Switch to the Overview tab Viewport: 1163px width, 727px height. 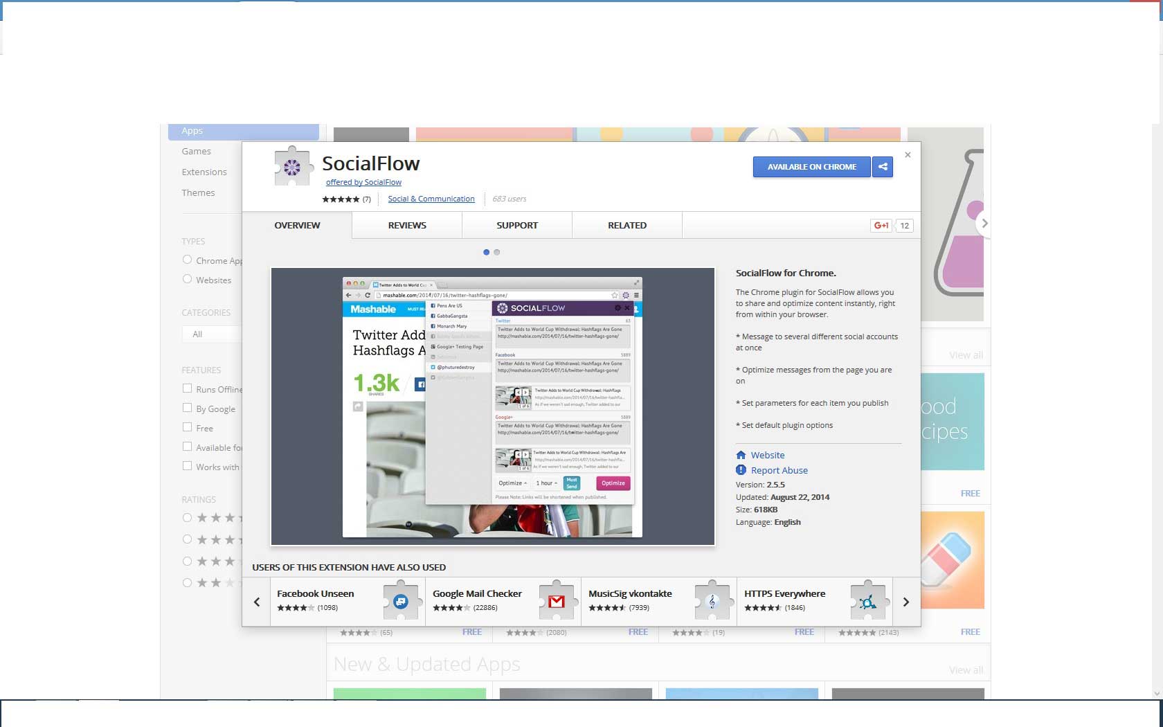pos(297,226)
